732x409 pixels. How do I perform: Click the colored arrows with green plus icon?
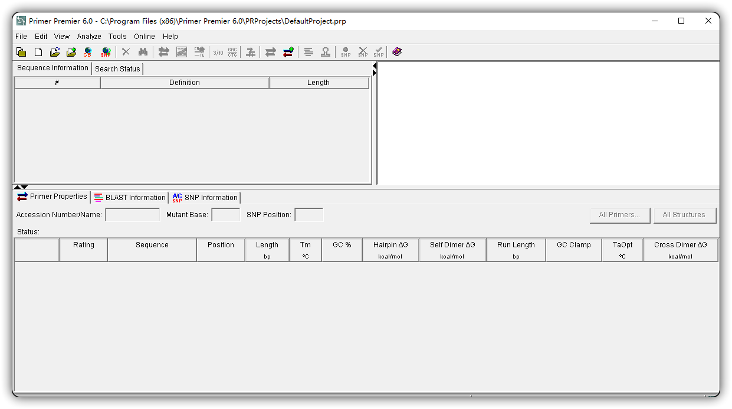[x=288, y=52]
